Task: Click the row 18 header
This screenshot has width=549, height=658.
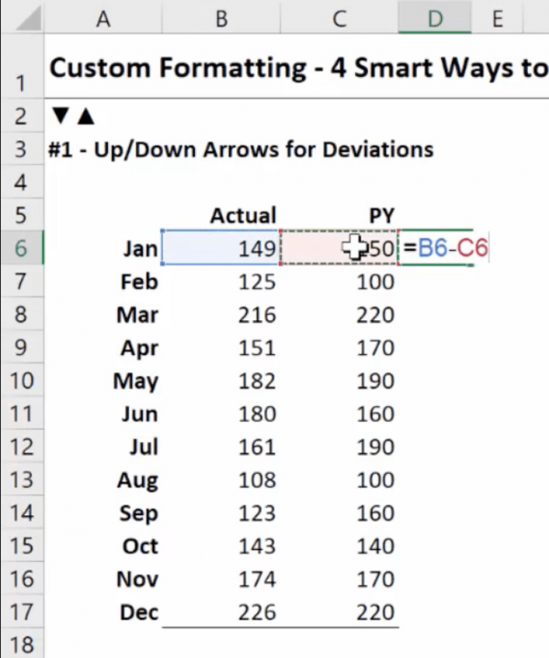Action: pos(21,644)
